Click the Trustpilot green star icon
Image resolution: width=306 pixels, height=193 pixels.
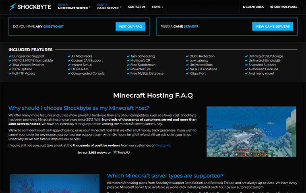[115, 152]
